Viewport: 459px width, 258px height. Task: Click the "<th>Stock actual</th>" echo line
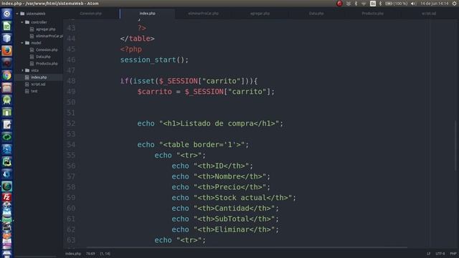234,198
